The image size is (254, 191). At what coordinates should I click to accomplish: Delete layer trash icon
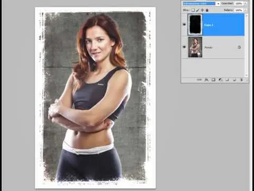tap(241, 80)
